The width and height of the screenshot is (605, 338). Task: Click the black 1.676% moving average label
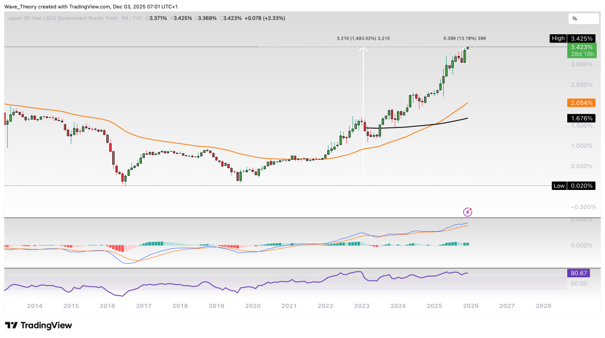click(x=580, y=119)
